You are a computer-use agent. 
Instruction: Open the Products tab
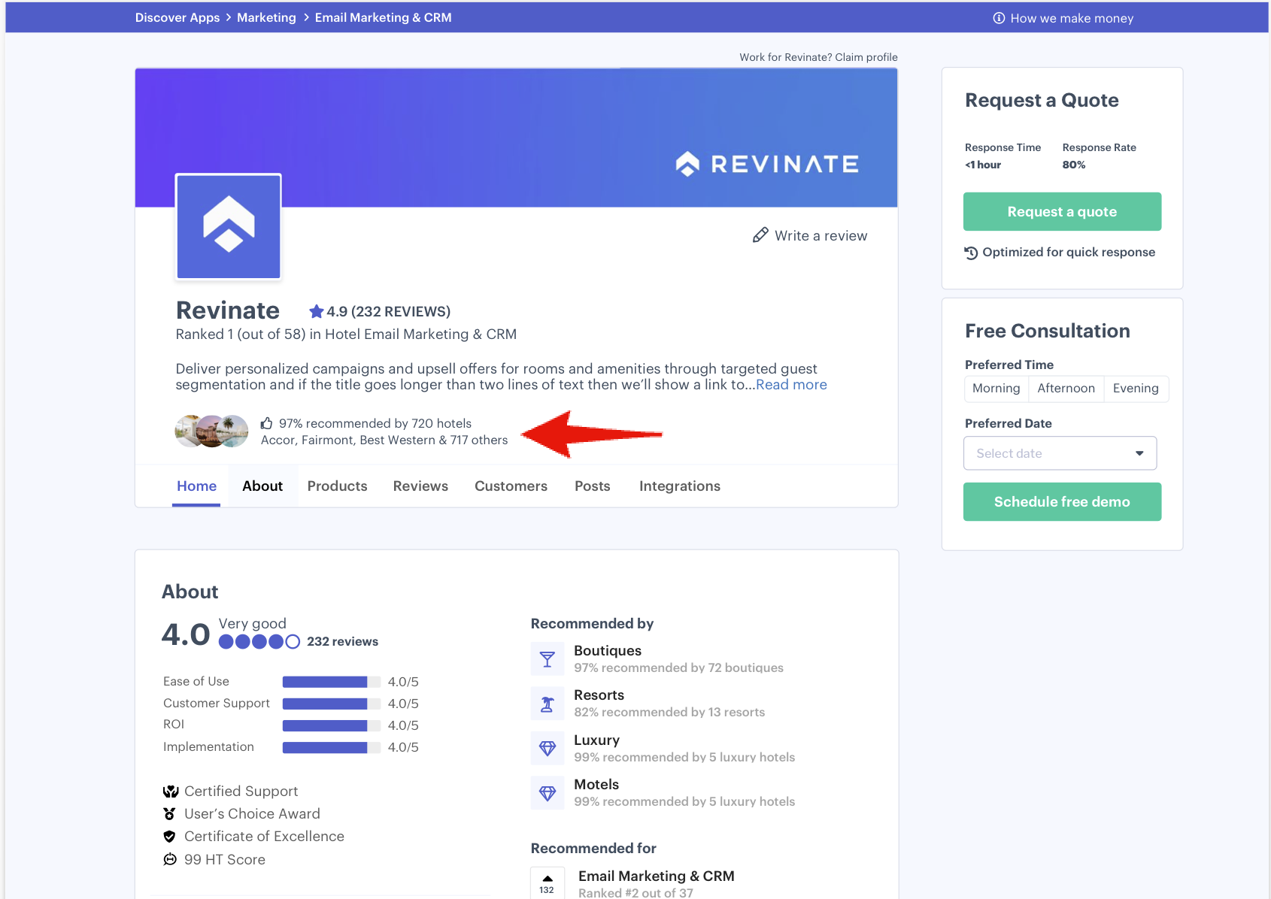pos(338,486)
